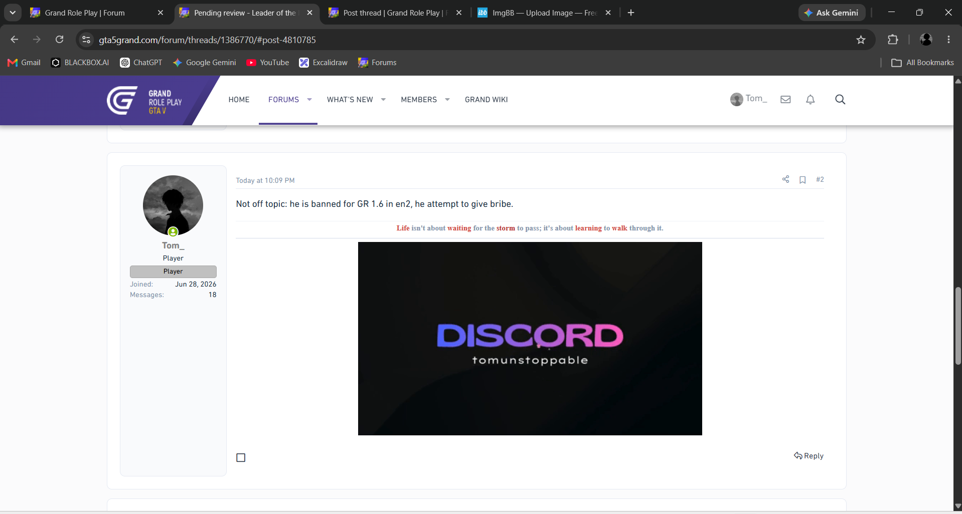The width and height of the screenshot is (962, 514).
Task: Open the Chrome profile avatar
Action: [x=926, y=40]
